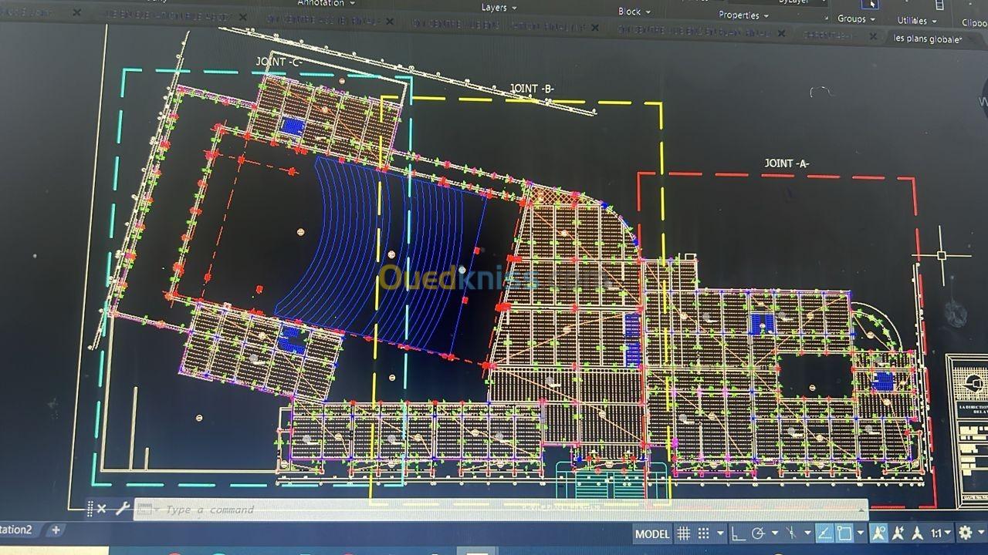Open command line Customize wrench
Viewport: 988px width, 555px height.
[123, 510]
